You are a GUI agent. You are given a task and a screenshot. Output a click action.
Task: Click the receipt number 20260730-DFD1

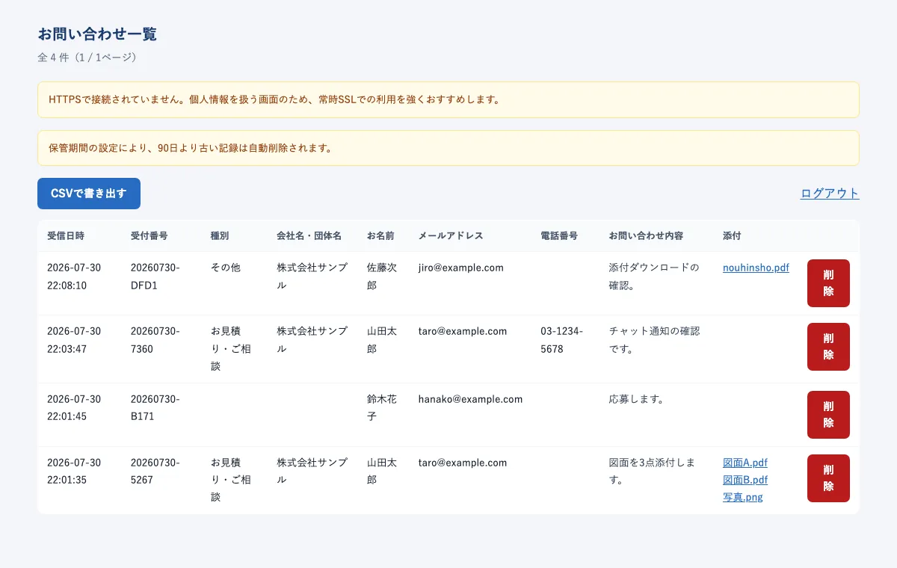tap(155, 277)
